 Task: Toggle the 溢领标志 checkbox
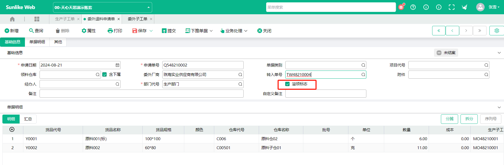[x=287, y=84]
